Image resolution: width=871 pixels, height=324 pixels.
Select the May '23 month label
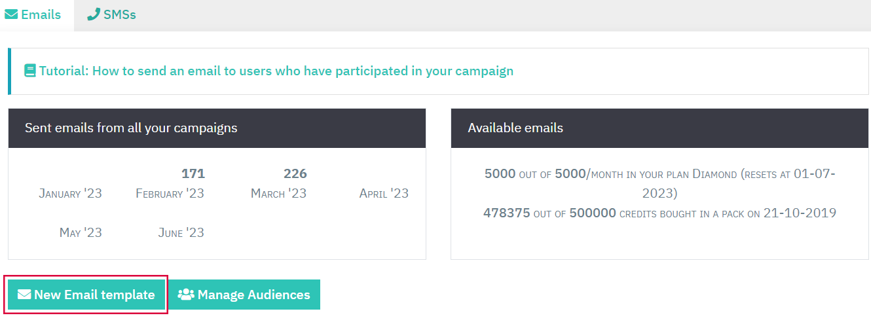click(81, 232)
